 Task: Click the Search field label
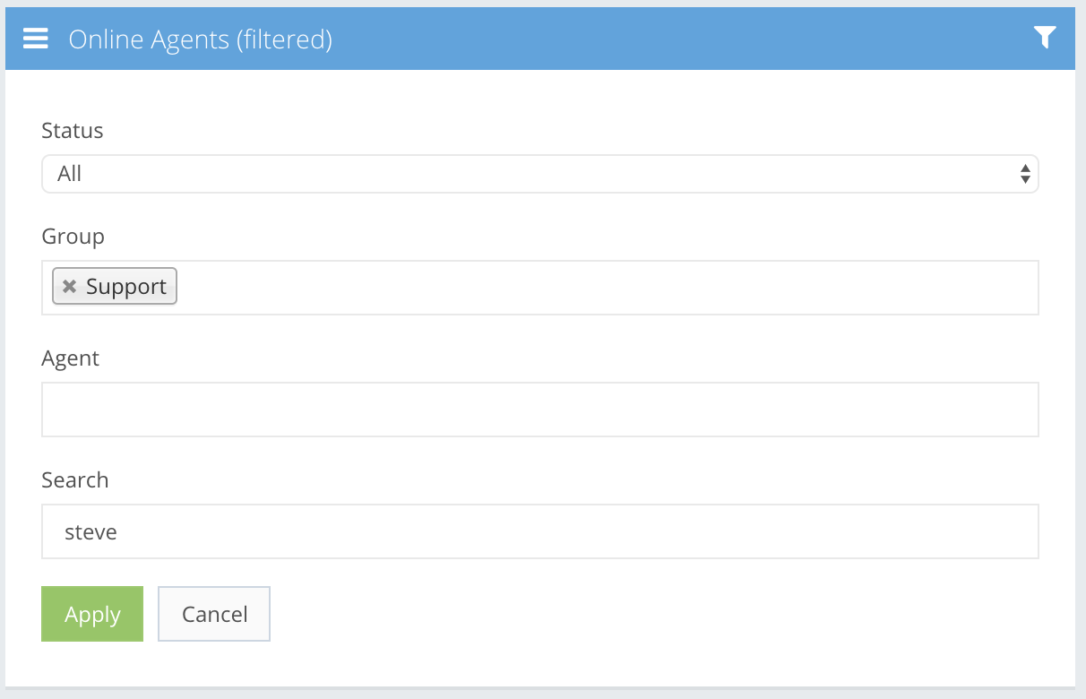(x=75, y=480)
